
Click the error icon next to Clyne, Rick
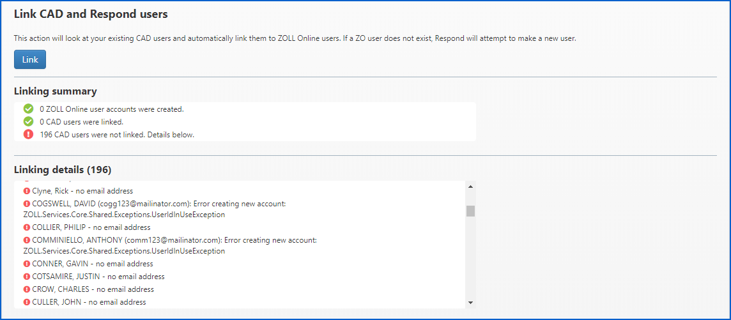[x=27, y=191]
